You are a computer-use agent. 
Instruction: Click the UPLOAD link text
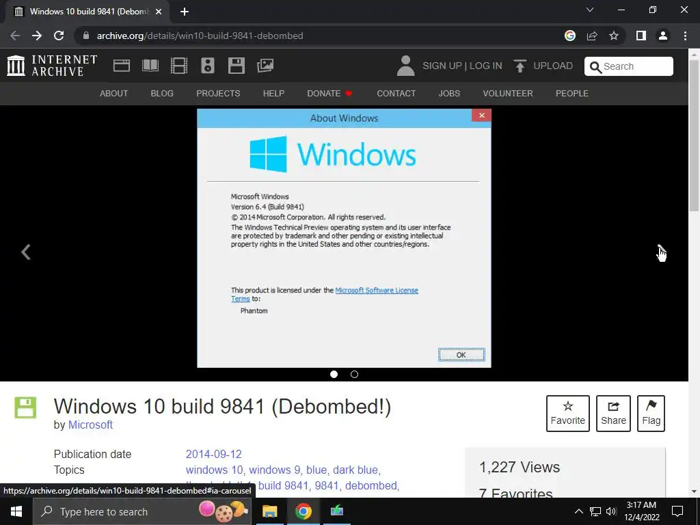553,66
